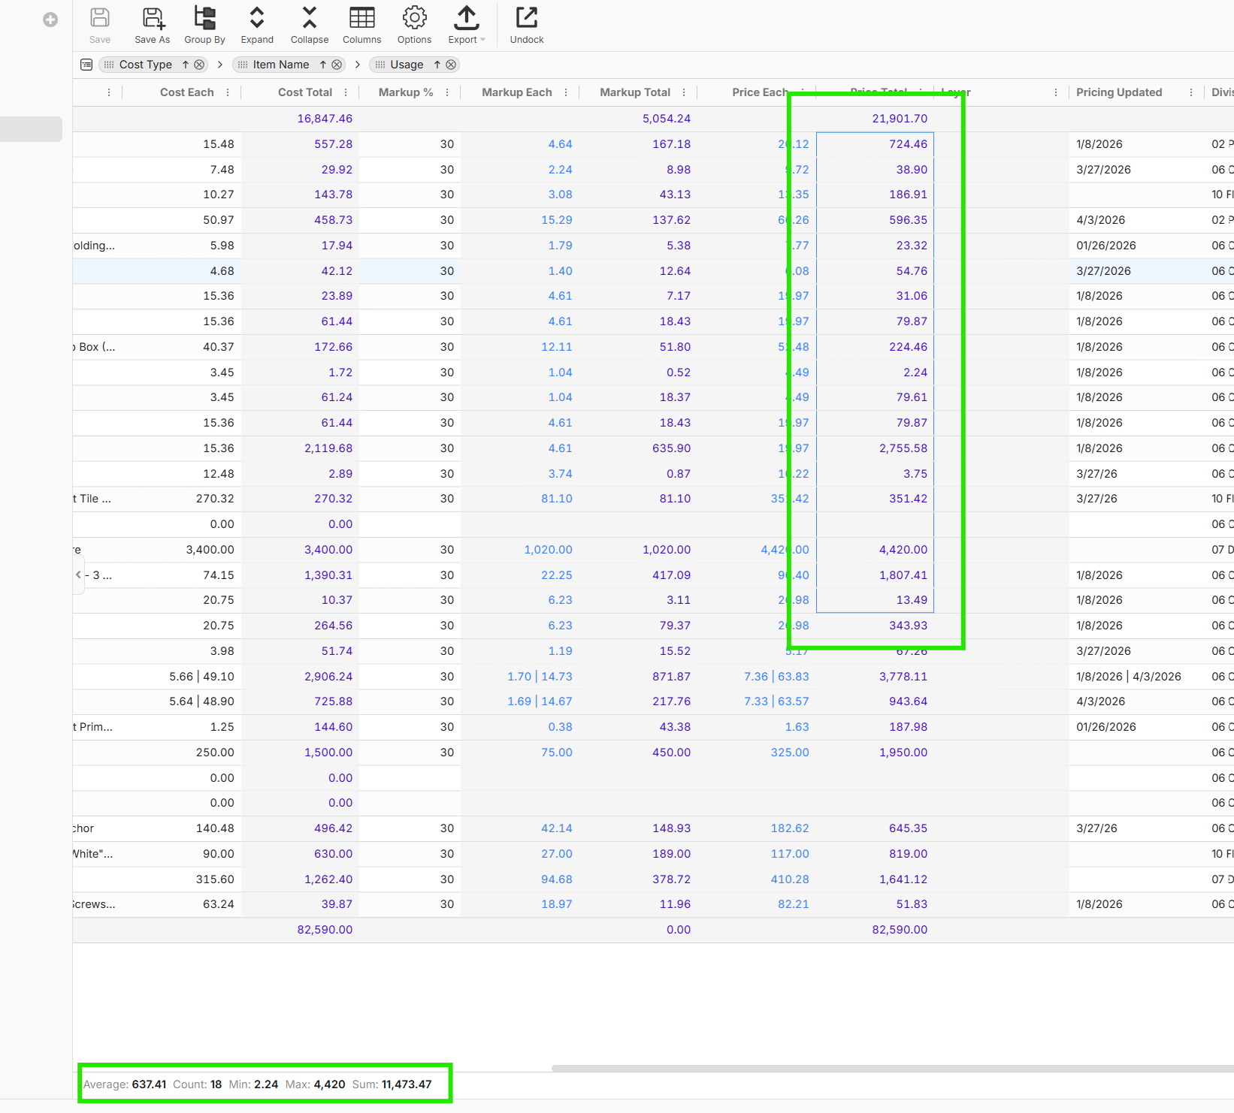
Task: Click the gray plus icon at top left
Action: [x=50, y=20]
